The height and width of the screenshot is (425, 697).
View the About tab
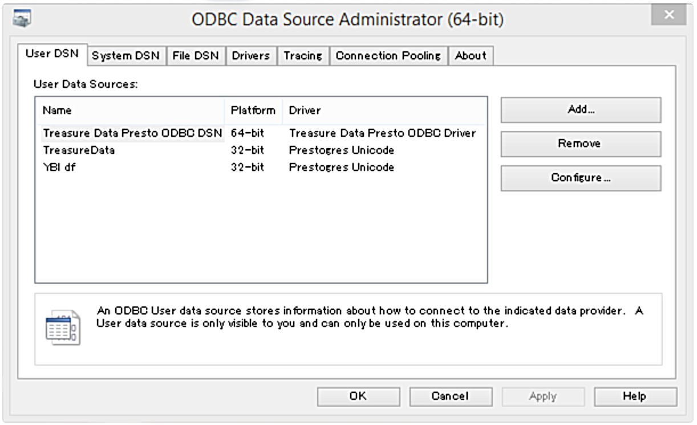pos(471,56)
